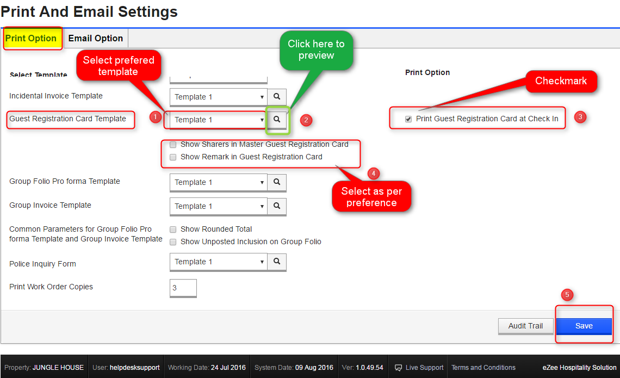This screenshot has height=378, width=620.
Task: Preview the Group Invoice Template
Action: pyautogui.click(x=276, y=207)
